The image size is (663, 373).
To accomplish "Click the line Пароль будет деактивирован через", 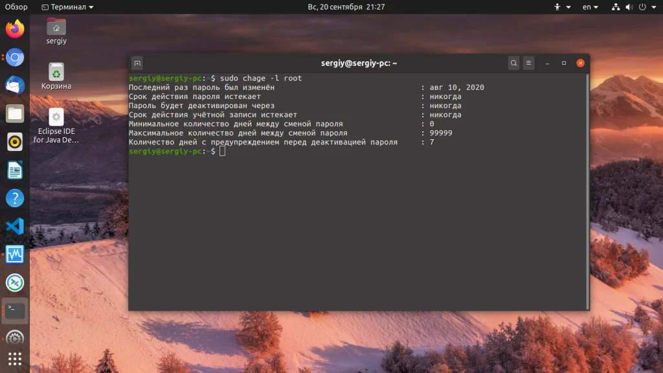I will coord(201,106).
